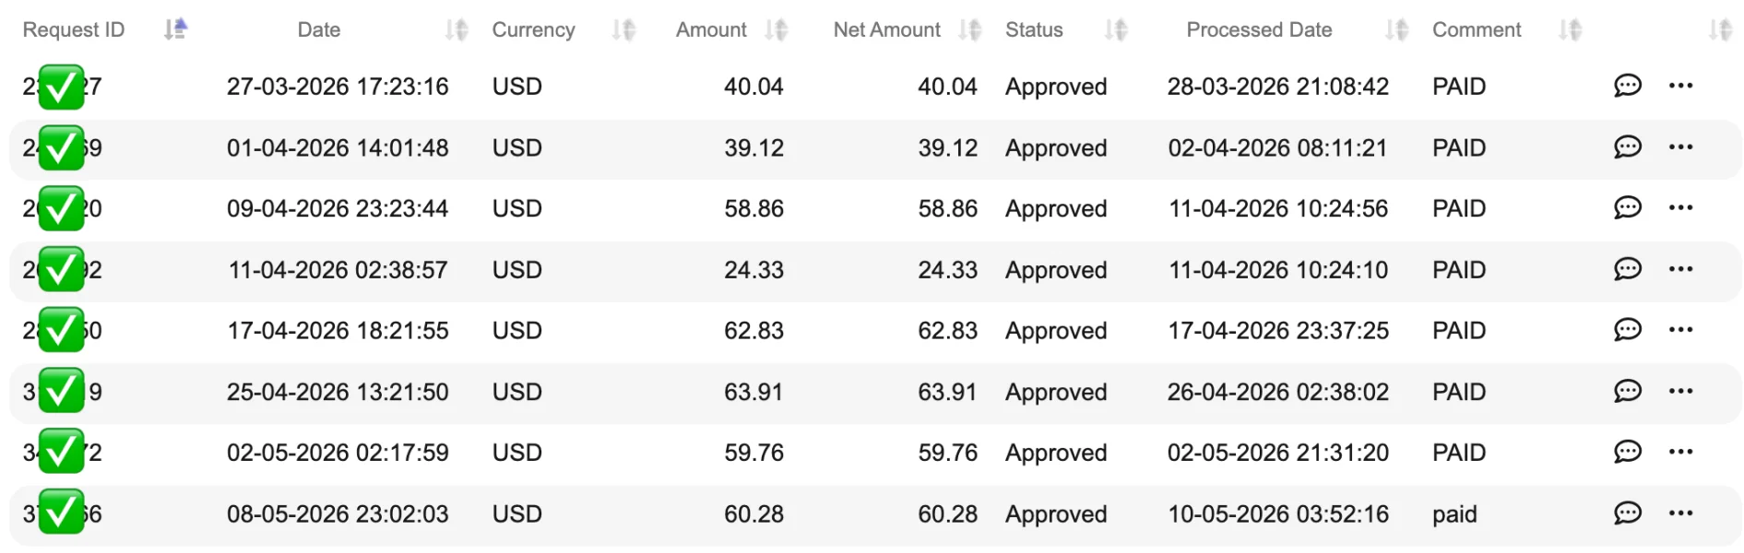This screenshot has height=553, width=1744.
Task: Open comment bubble for the 39.12 payment
Action: [1627, 147]
